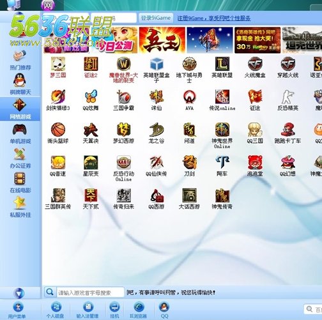This screenshot has width=322, height=320.
Task: Switch to 热门推荐 category
Action: tap(20, 60)
